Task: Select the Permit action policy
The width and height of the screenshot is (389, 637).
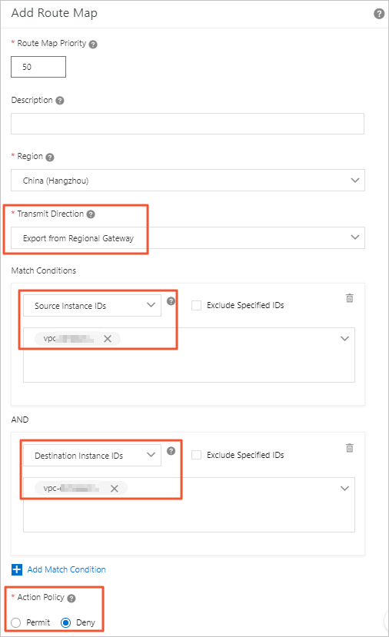Action: pyautogui.click(x=16, y=622)
